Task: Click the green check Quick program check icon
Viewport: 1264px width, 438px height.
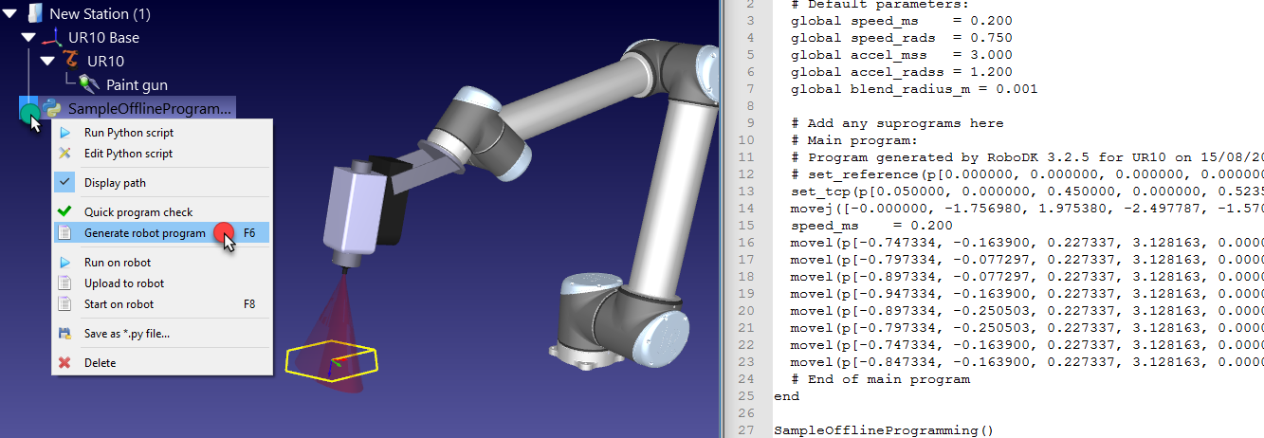Action: pyautogui.click(x=64, y=212)
